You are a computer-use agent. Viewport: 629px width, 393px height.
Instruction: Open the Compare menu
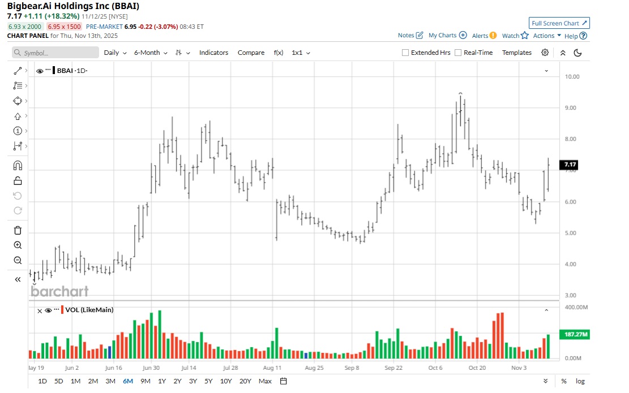[x=251, y=53]
